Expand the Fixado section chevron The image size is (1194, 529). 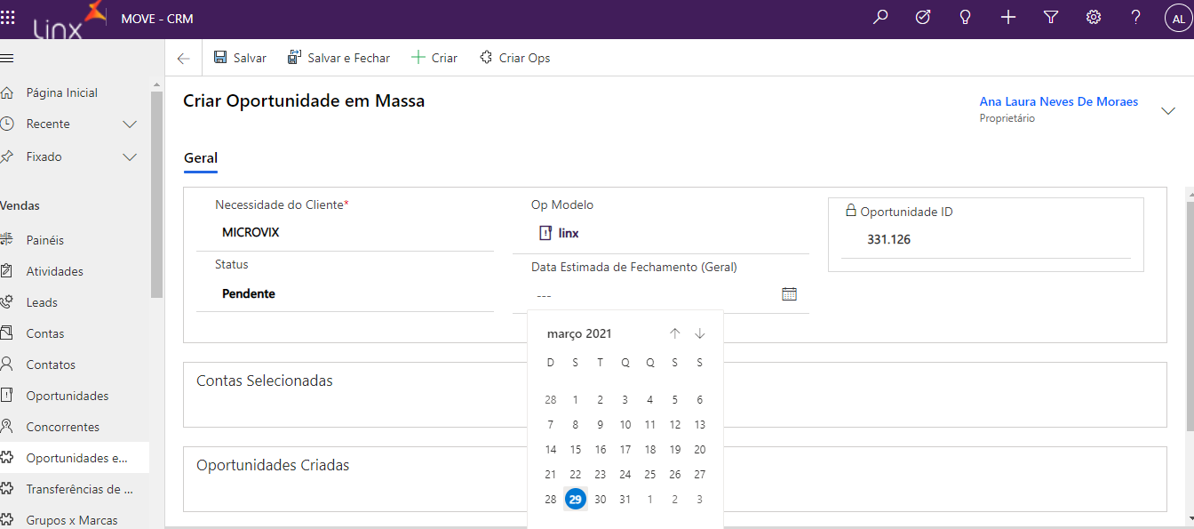(130, 156)
